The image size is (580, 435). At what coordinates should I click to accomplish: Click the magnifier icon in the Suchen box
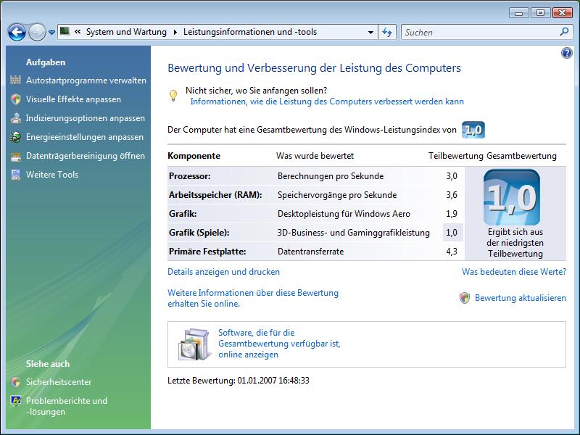[x=565, y=32]
